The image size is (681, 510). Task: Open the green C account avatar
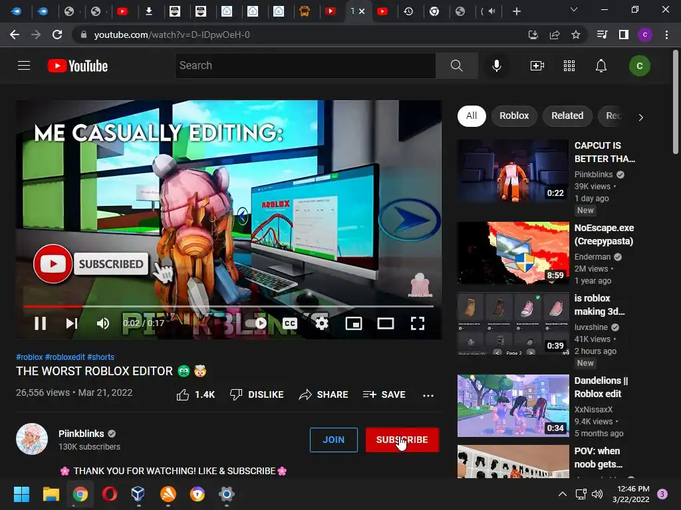[639, 66]
